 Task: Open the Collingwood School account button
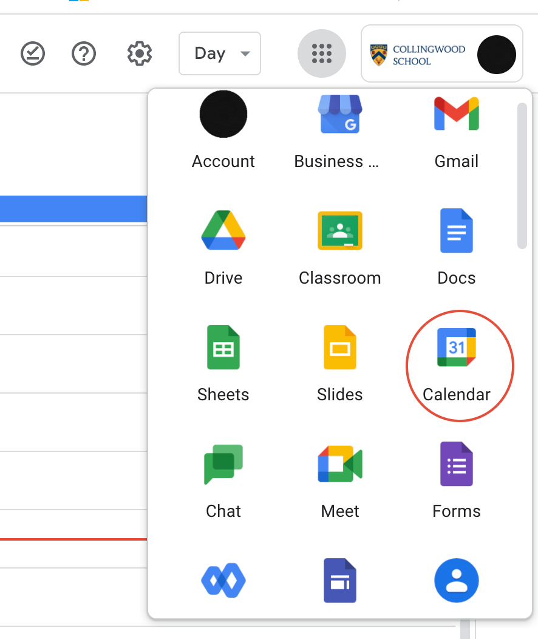tap(442, 53)
